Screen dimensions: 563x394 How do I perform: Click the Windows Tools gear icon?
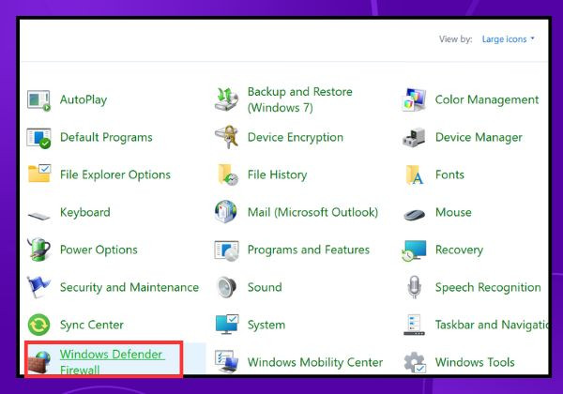pos(415,362)
